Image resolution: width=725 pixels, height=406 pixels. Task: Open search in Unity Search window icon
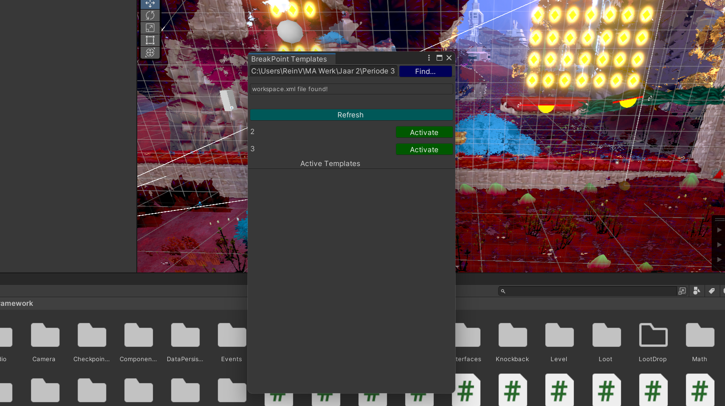682,291
